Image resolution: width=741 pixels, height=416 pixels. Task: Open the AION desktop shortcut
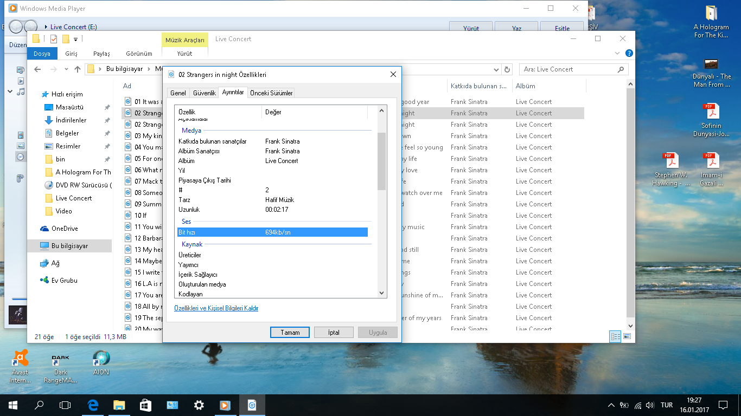[x=101, y=359]
